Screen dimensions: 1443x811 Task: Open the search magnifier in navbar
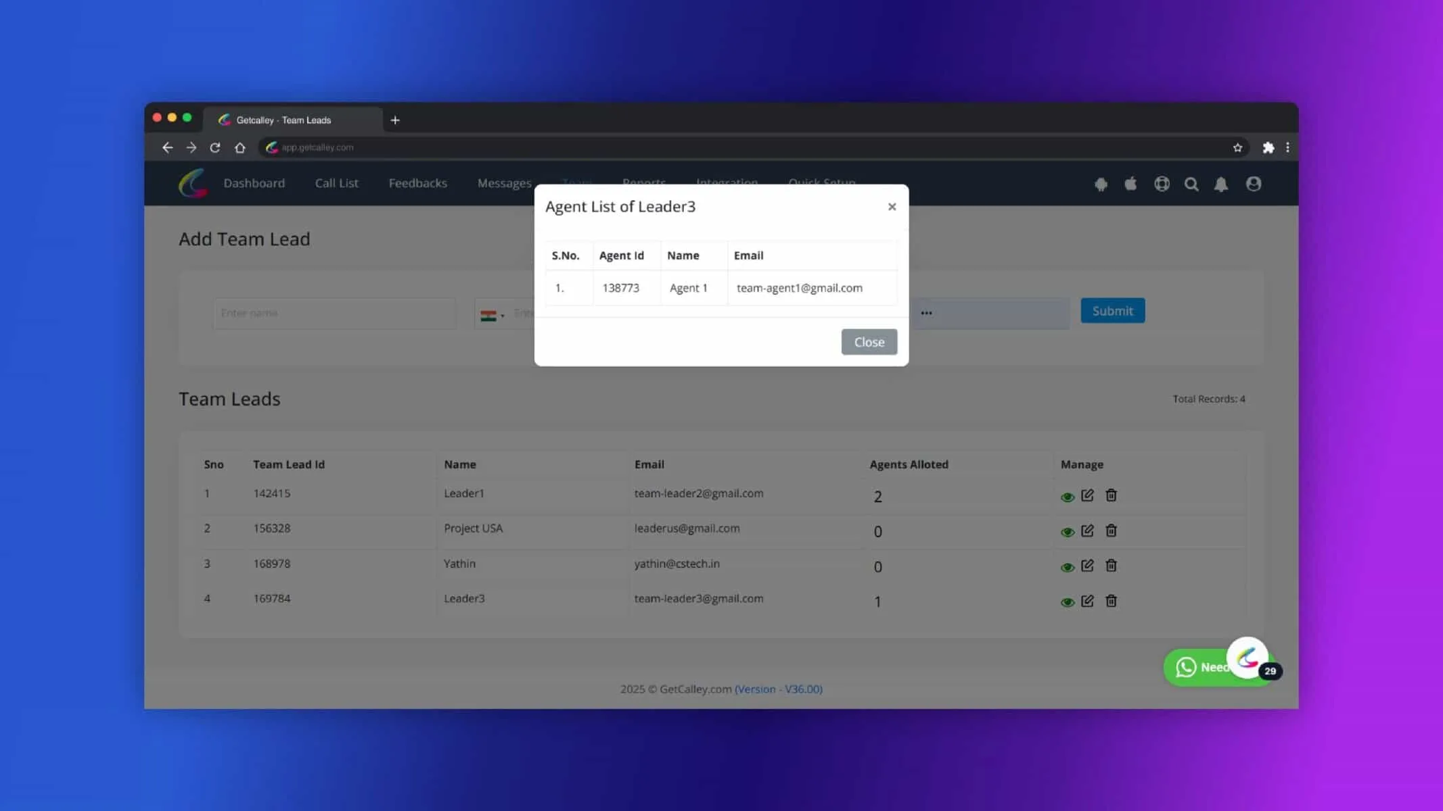click(x=1191, y=184)
